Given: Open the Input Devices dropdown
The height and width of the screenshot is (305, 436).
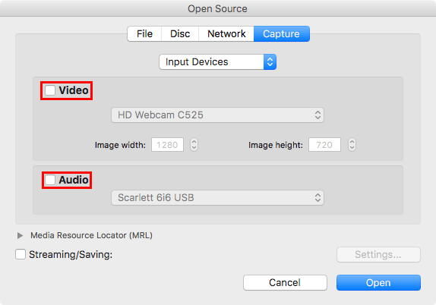Looking at the screenshot, I should click(217, 61).
